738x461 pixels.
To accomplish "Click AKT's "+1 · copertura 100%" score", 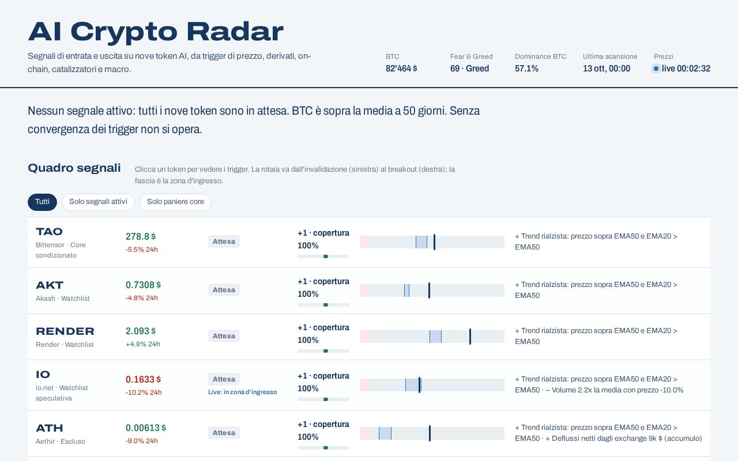I will coord(323,288).
